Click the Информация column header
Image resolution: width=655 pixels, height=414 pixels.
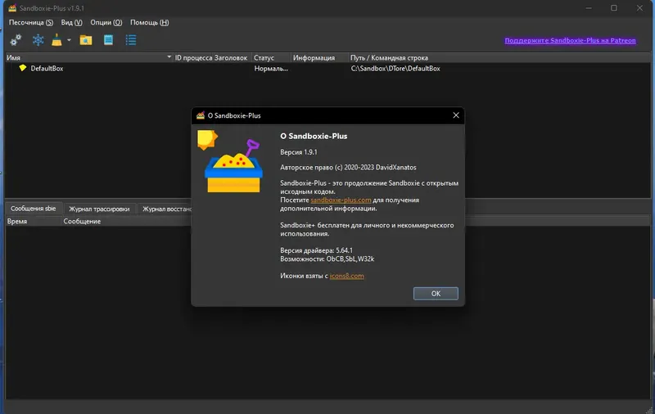[x=319, y=57]
